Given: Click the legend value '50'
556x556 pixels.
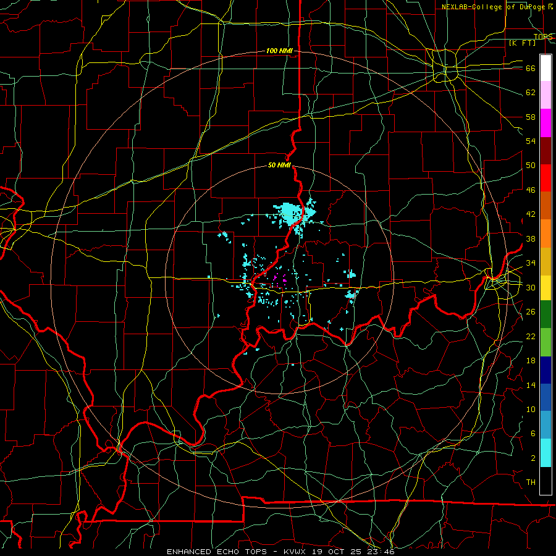Looking at the screenshot, I should (531, 166).
